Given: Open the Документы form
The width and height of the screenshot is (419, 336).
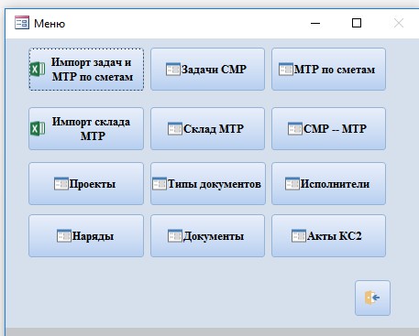Looking at the screenshot, I should pyautogui.click(x=207, y=236).
